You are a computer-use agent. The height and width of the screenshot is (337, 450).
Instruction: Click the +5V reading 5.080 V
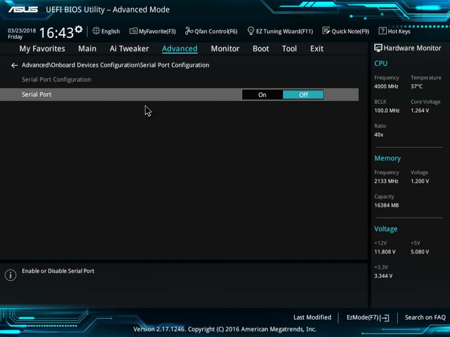pyautogui.click(x=419, y=252)
